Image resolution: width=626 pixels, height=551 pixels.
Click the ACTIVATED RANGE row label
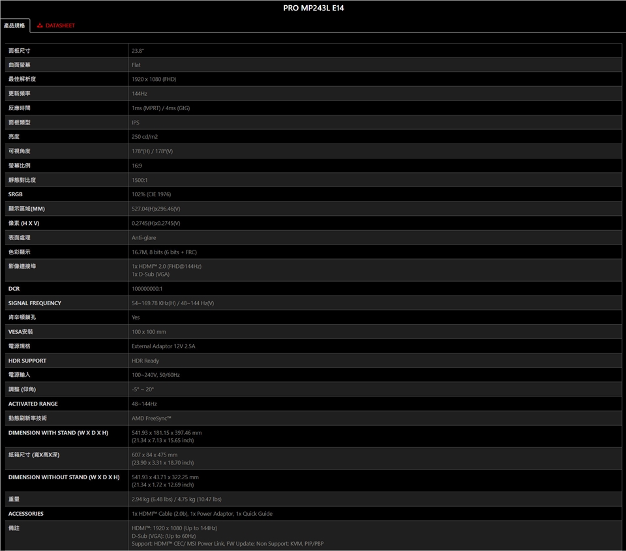[33, 404]
